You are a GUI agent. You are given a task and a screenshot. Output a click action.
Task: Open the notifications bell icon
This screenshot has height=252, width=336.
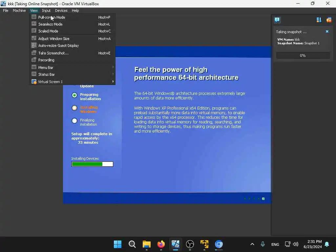click(327, 244)
